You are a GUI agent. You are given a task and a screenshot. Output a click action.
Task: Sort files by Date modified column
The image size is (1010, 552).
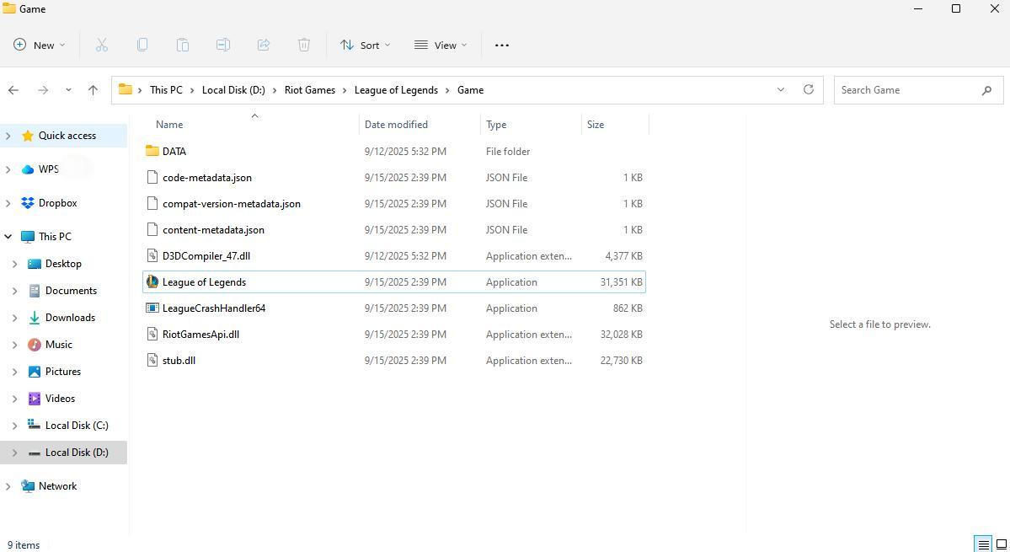pyautogui.click(x=396, y=125)
